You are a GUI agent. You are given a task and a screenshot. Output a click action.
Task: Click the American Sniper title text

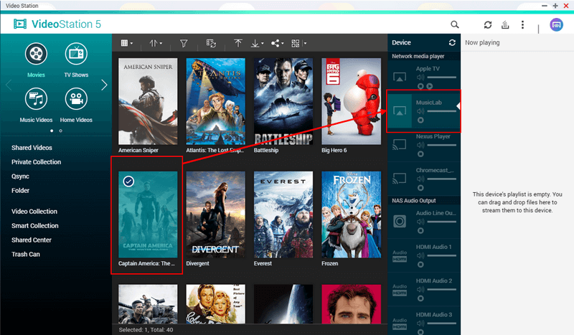pos(138,150)
